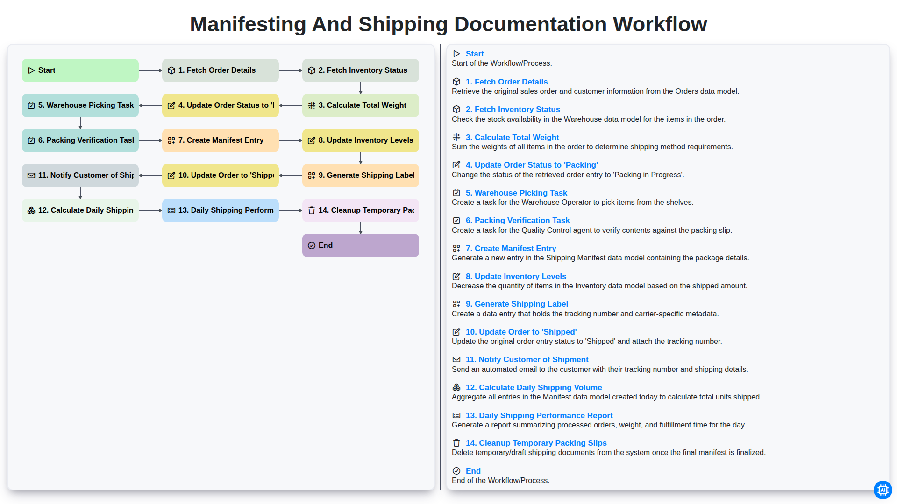Click the workflow title heading
The image size is (897, 504).
coord(448,24)
